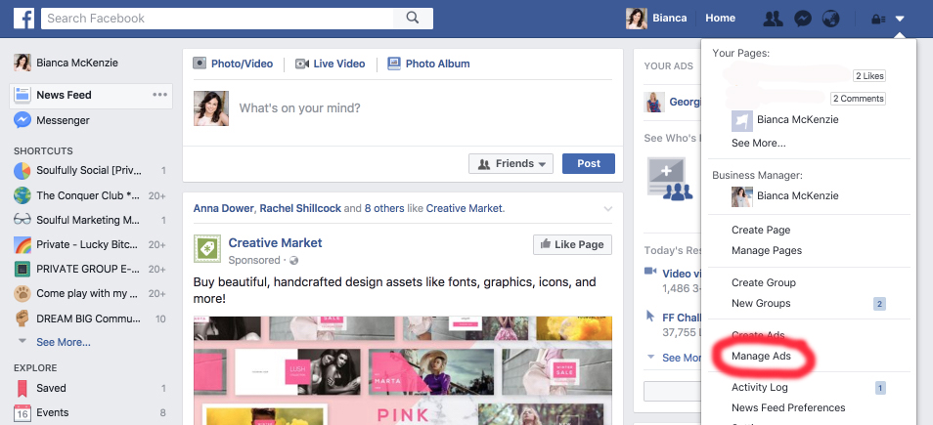Open Creative Market page title link
933x425 pixels.
point(275,242)
